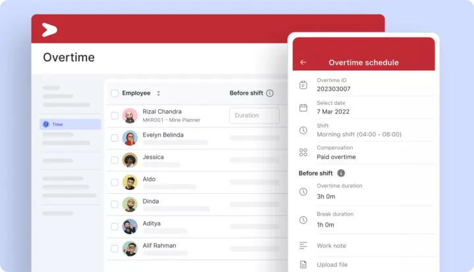Click the Upload file document icon
This screenshot has height=272, width=474.
[x=303, y=265]
